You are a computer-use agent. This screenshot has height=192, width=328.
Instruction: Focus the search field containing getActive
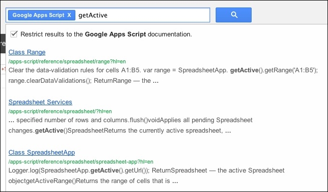point(142,15)
